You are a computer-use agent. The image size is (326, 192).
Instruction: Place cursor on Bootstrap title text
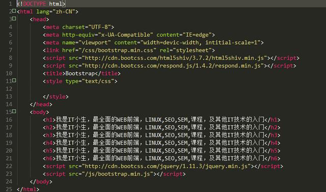pyautogui.click(x=80, y=73)
